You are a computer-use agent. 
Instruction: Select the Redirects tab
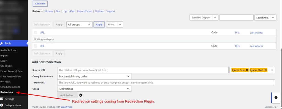click(37, 11)
